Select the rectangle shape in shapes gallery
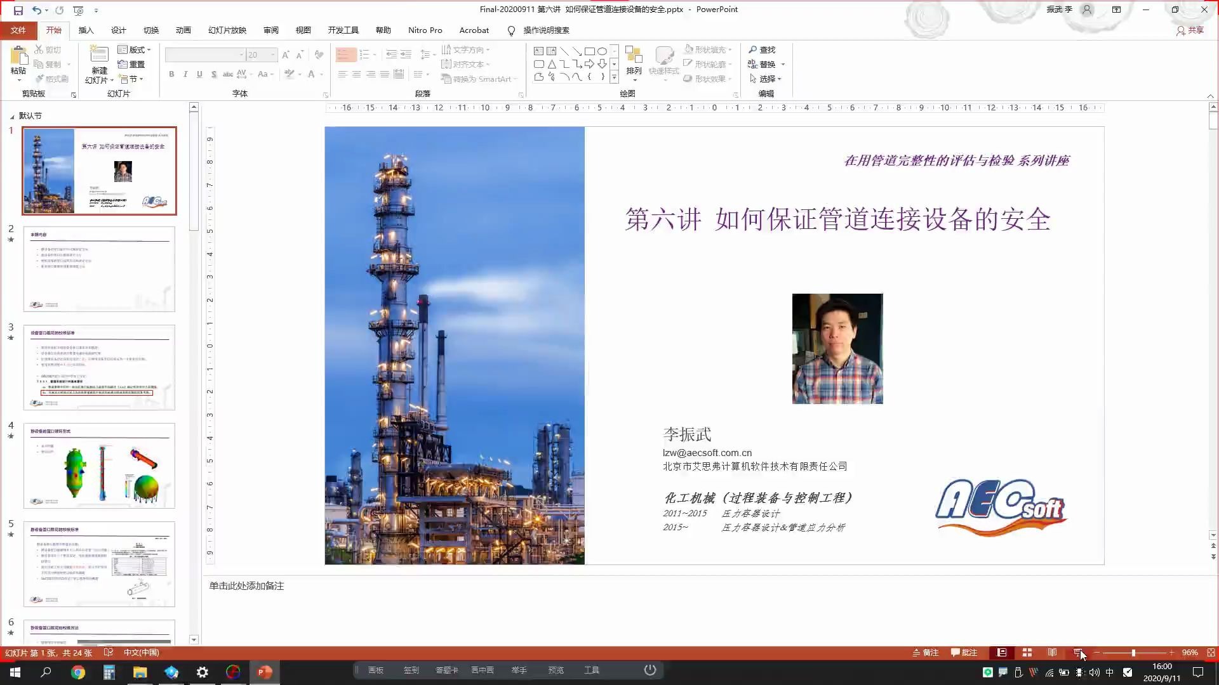1219x685 pixels. click(589, 51)
